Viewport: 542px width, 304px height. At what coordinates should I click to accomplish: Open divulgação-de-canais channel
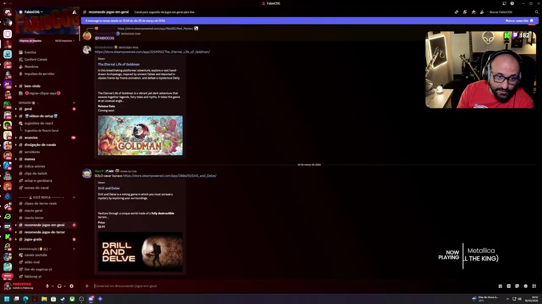tap(40, 145)
